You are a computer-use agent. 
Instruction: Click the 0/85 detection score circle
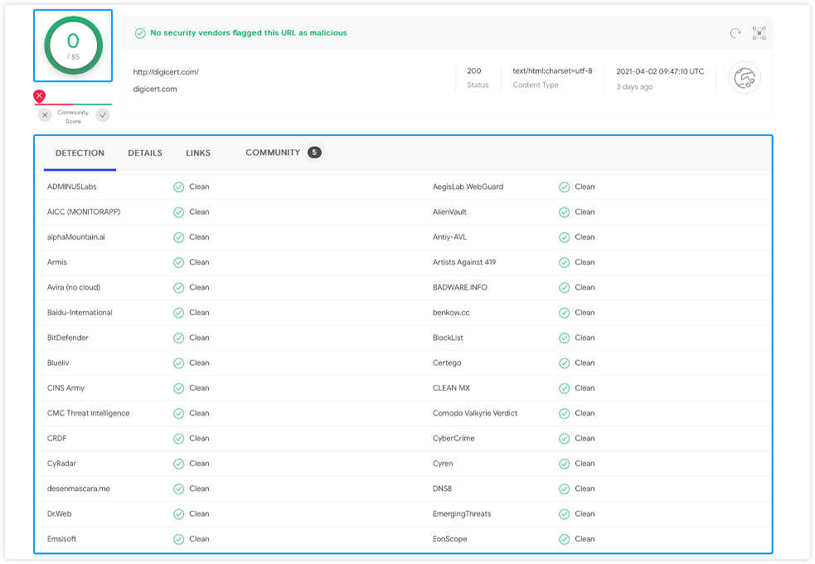coord(73,46)
